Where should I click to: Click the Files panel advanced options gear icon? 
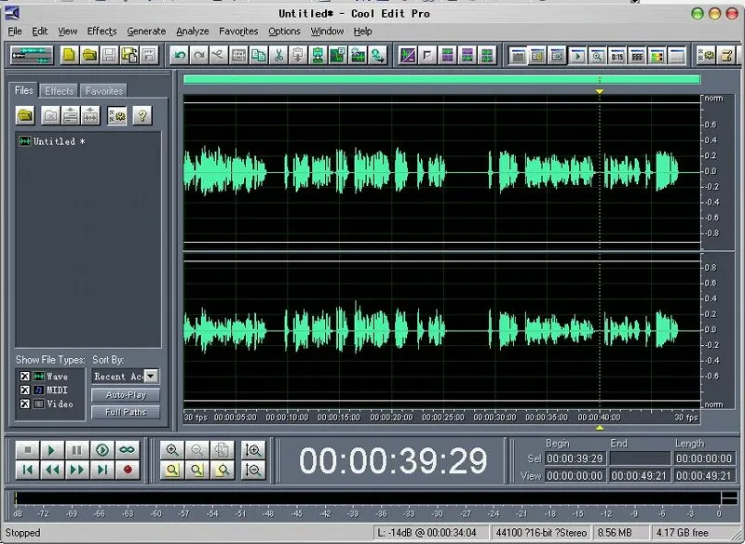click(117, 115)
